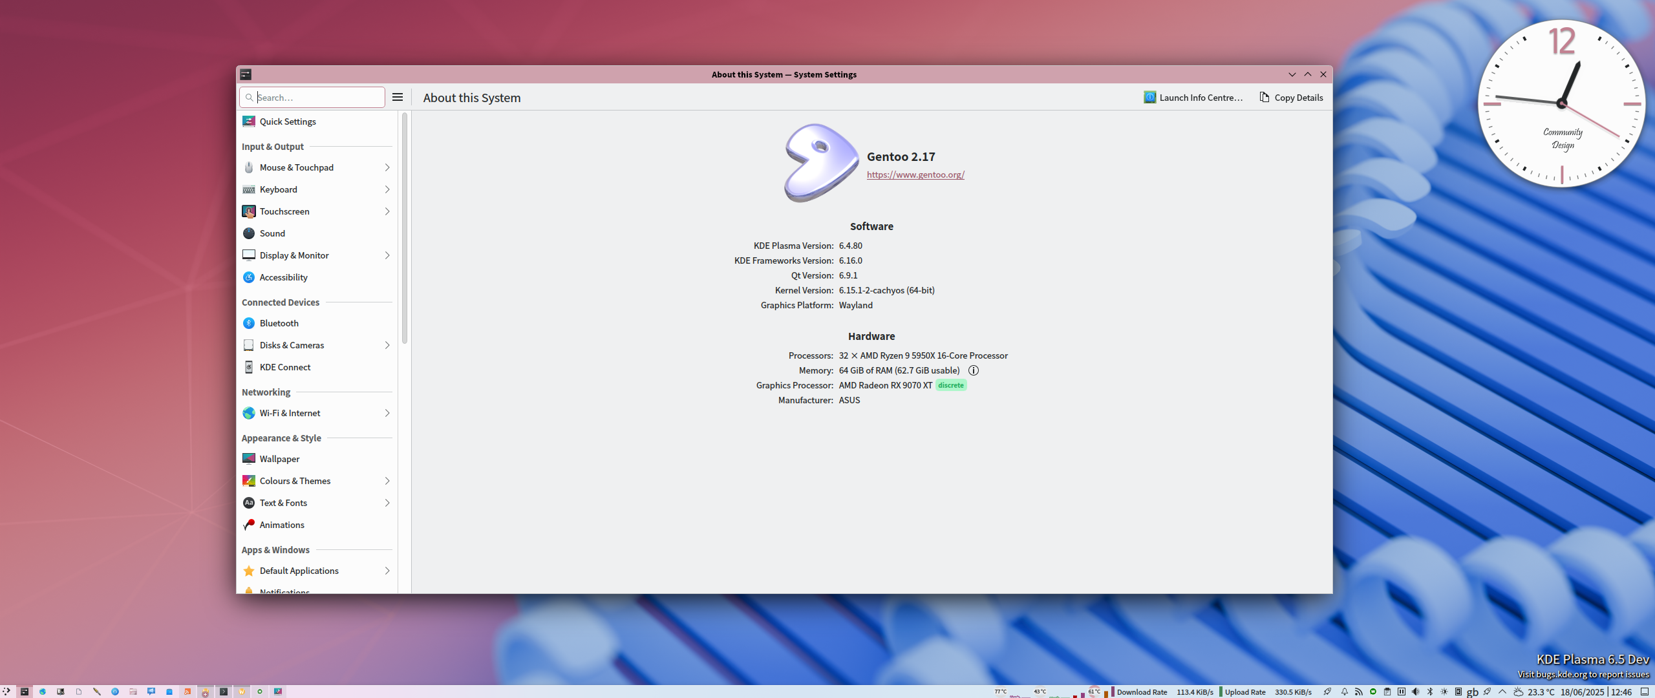Open the volume icon in system tray

pyautogui.click(x=1416, y=692)
